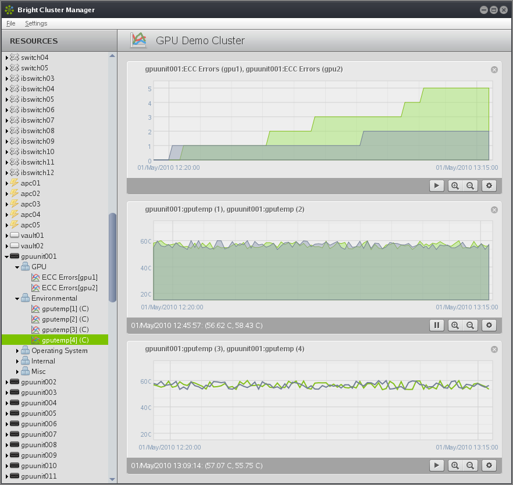Image resolution: width=513 pixels, height=485 pixels.
Task: Select the gputemp[1] (C) metric icon
Action: (x=35, y=309)
